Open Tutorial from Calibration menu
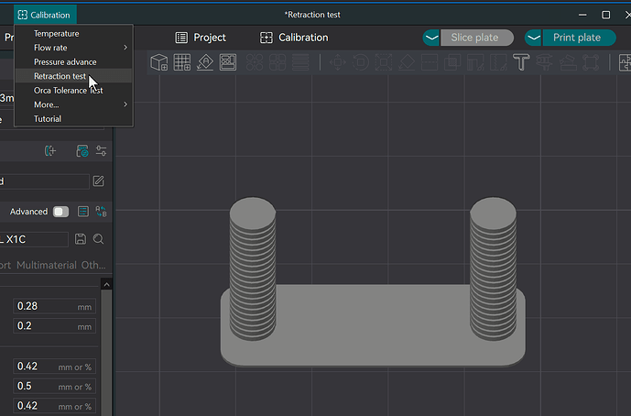 pos(73,119)
